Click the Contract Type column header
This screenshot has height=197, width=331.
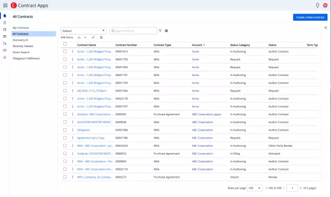(x=162, y=45)
